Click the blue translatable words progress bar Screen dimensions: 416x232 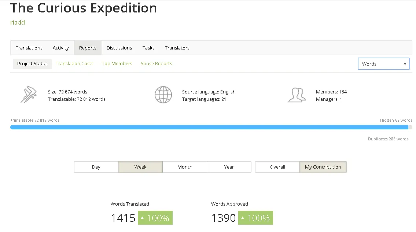(209, 128)
